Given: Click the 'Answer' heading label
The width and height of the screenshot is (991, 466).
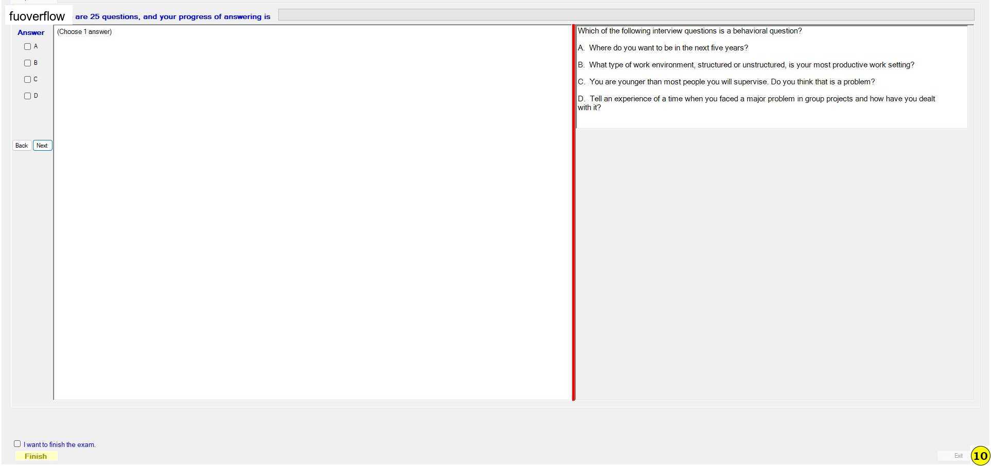Looking at the screenshot, I should tap(31, 32).
